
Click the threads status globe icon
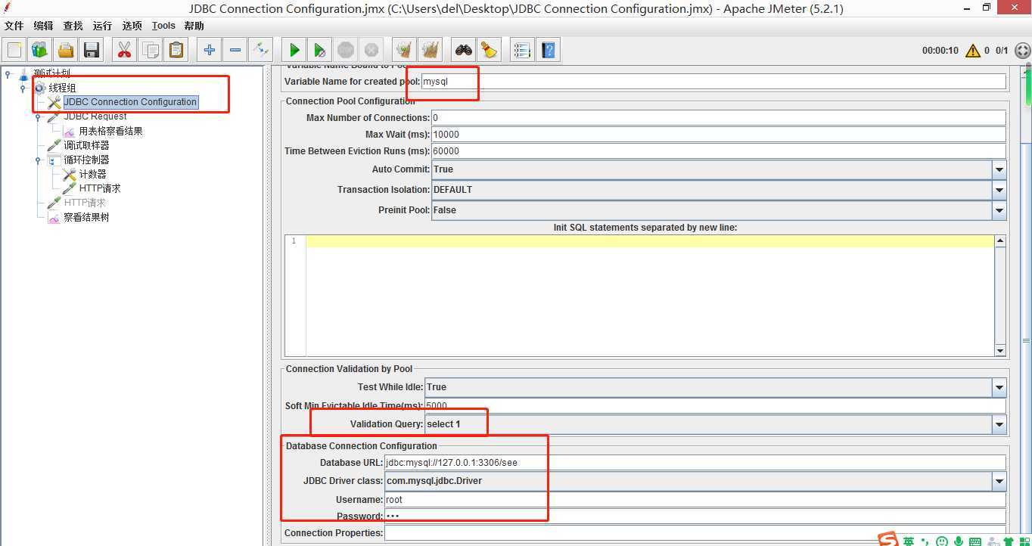pos(1022,51)
